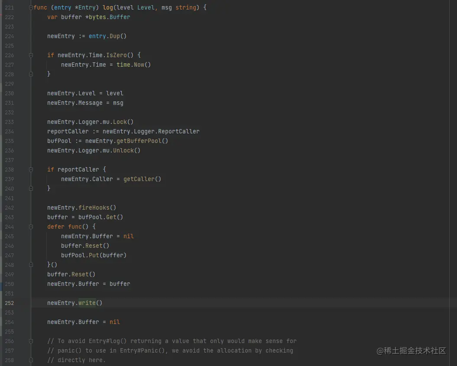Click the log function name in the declaration

pyautogui.click(x=107, y=7)
